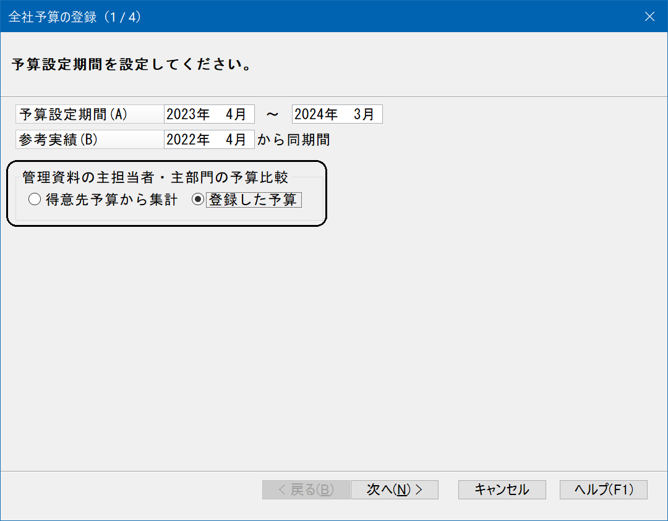This screenshot has width=668, height=521.
Task: Click the ～ separator between the period dates
Action: click(x=273, y=114)
